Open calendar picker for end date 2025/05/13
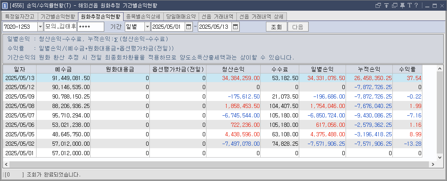447x181 pixels. click(x=236, y=27)
